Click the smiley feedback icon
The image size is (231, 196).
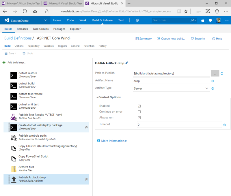tap(210, 20)
